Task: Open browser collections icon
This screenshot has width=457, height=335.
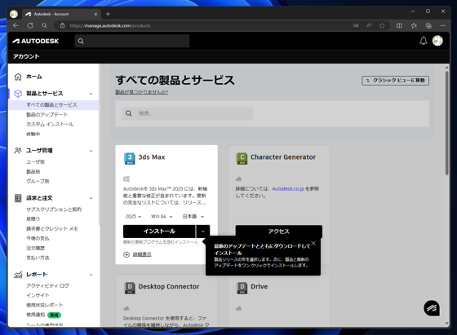Action: 428,25
